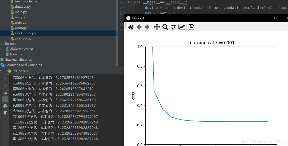
Task: Select the test folder row
Action: (59, 44)
